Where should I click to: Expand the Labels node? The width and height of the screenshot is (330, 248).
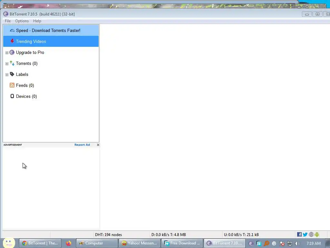(x=7, y=75)
